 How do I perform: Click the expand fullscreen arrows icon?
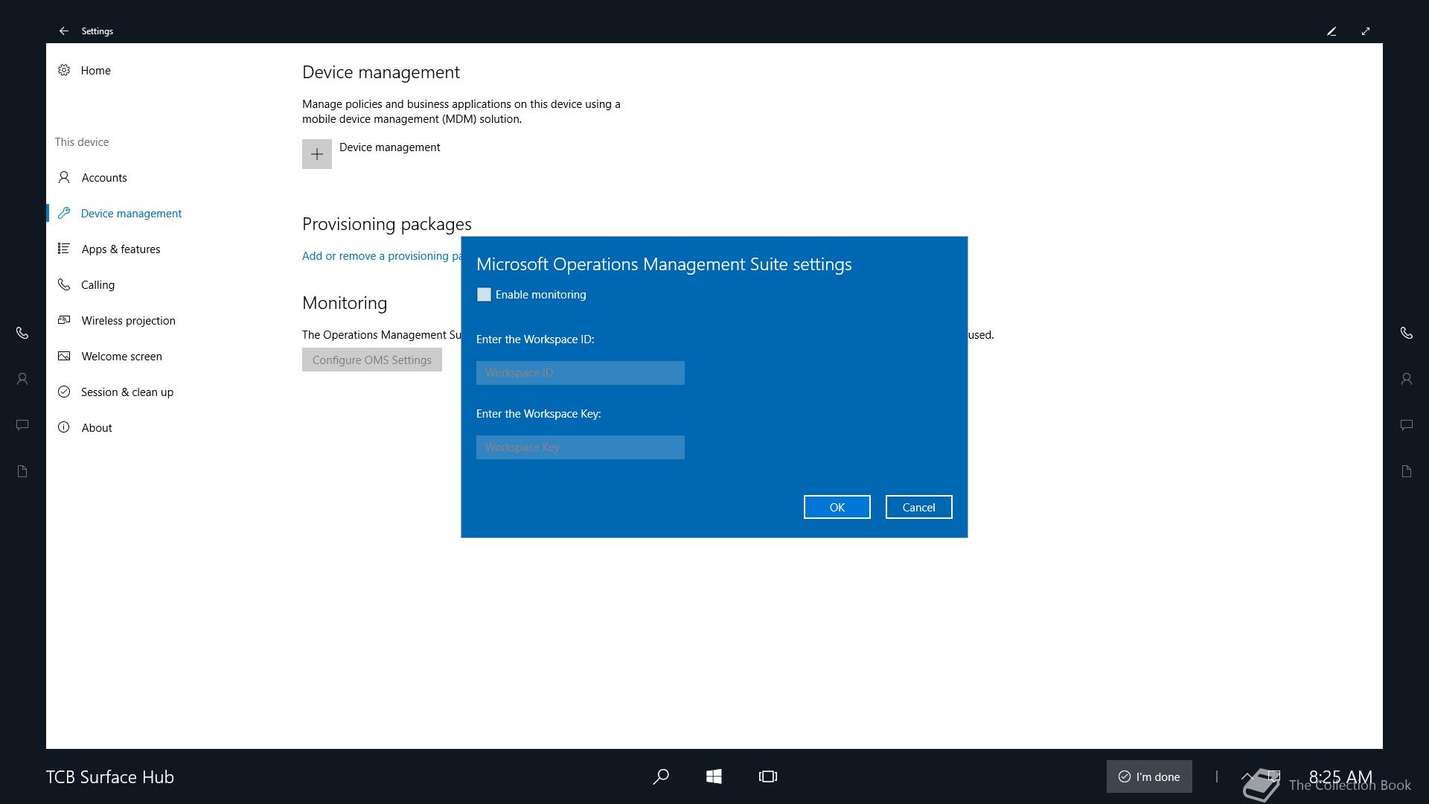pos(1366,31)
